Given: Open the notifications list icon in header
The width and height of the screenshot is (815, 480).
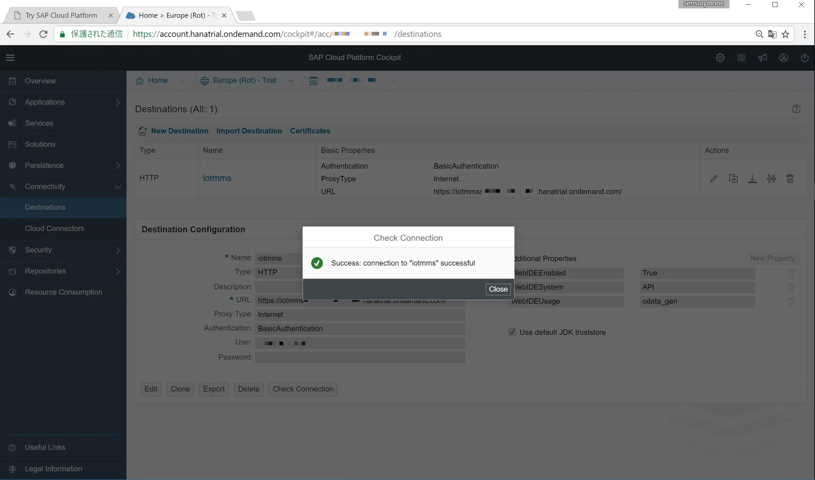Looking at the screenshot, I should pos(741,58).
